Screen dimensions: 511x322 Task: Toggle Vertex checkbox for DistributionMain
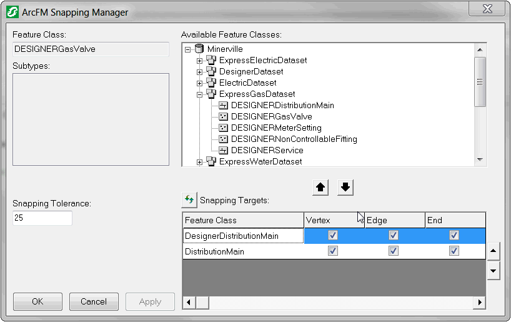click(333, 251)
